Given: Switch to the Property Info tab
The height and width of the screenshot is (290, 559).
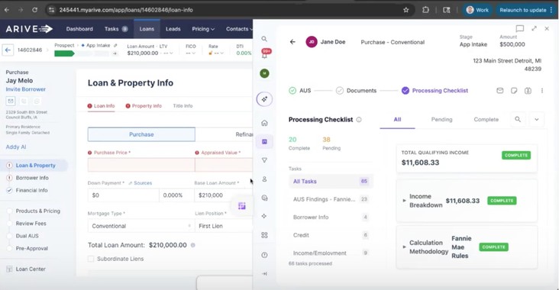Looking at the screenshot, I should click(144, 106).
